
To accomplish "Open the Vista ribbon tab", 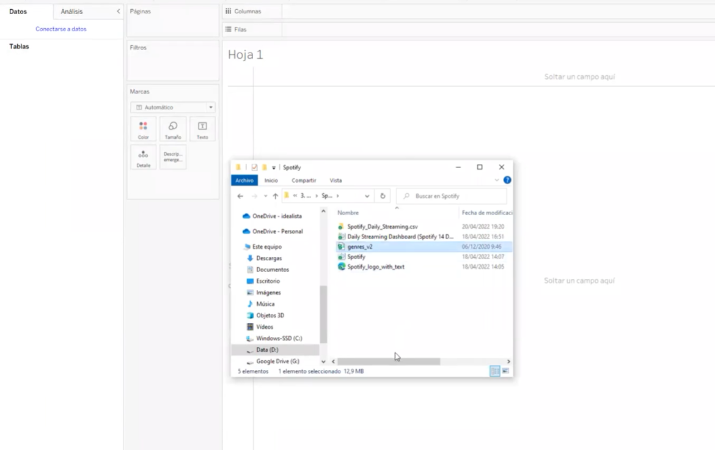I will 335,180.
